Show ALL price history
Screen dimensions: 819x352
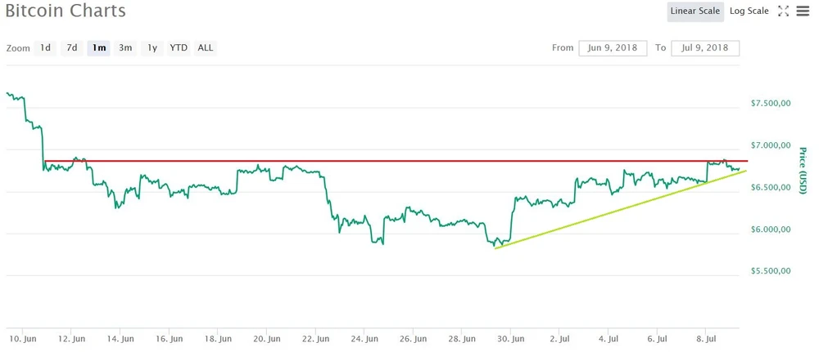pos(206,48)
